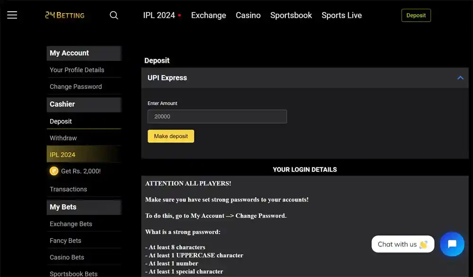Click the Deposit button in the header
This screenshot has height=277, width=473.
click(x=416, y=15)
